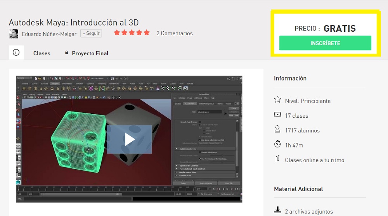Screen dimensions: 388x216
Task: Open the 2 archivos adjuntos link
Action: tap(309, 212)
